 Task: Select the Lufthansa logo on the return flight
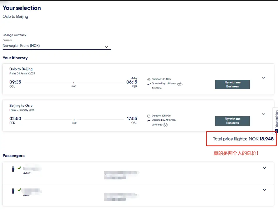(166, 125)
